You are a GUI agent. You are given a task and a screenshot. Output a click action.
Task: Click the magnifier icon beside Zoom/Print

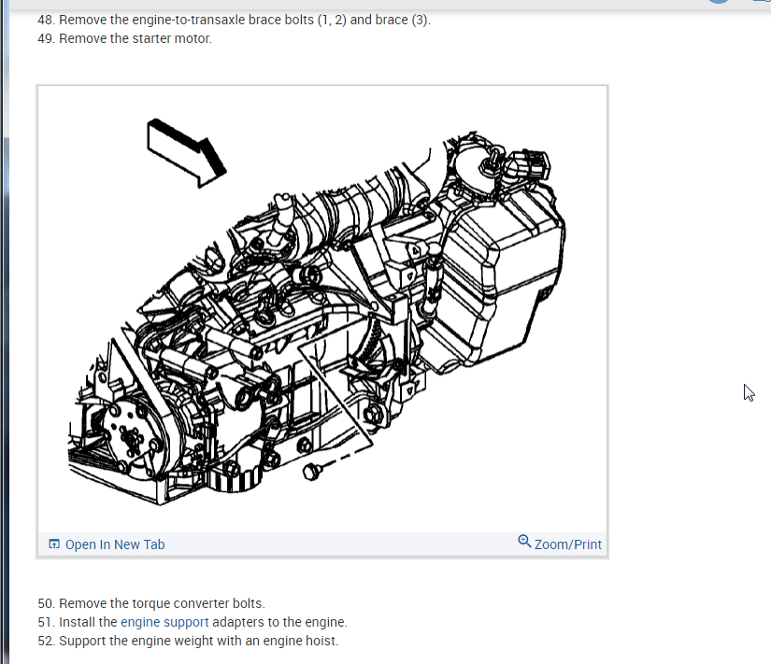pyautogui.click(x=524, y=542)
